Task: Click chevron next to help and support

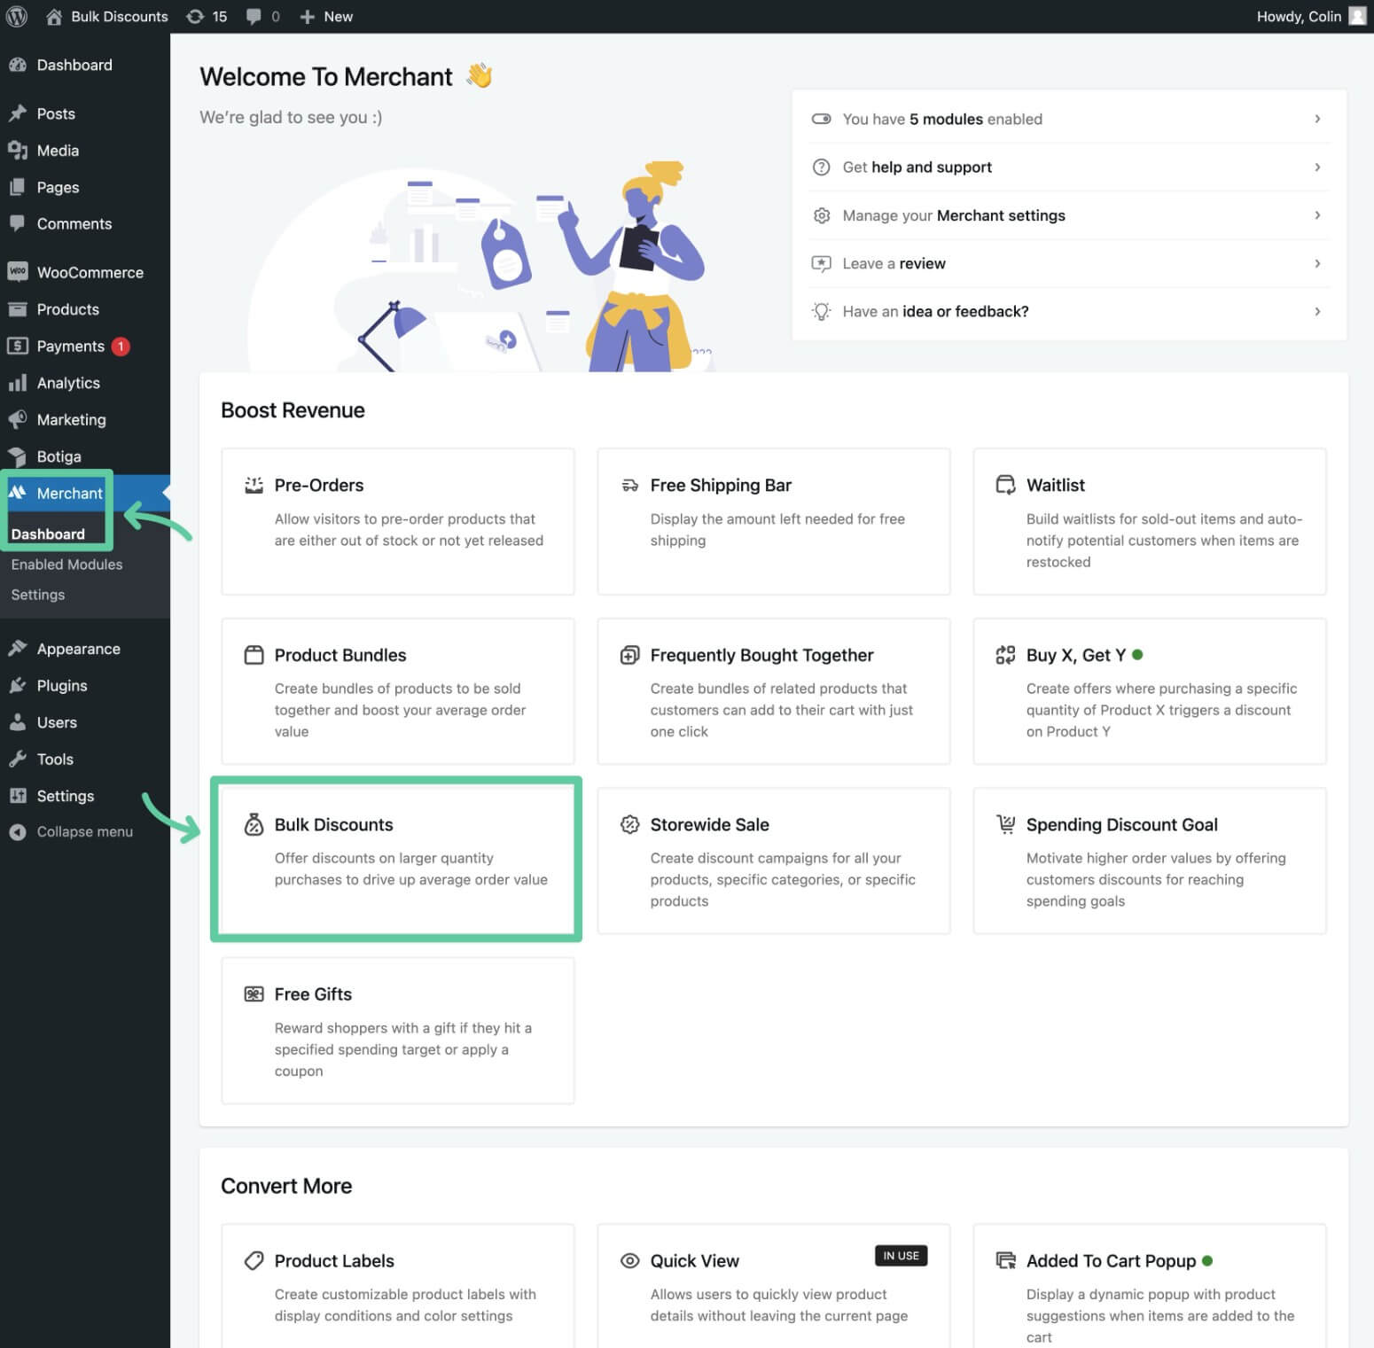Action: (x=1317, y=167)
